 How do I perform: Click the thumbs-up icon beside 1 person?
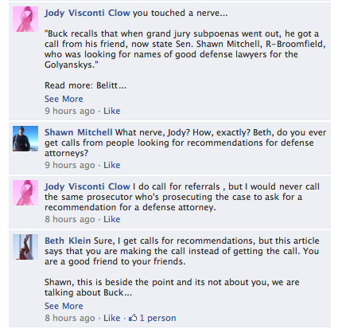[133, 317]
